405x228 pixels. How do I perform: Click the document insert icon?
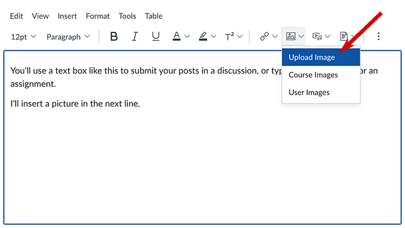click(x=344, y=36)
